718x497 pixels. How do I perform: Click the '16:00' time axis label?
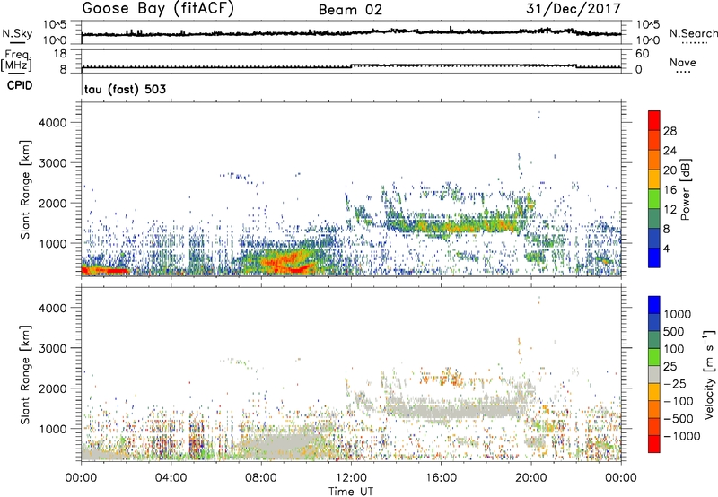[441, 478]
